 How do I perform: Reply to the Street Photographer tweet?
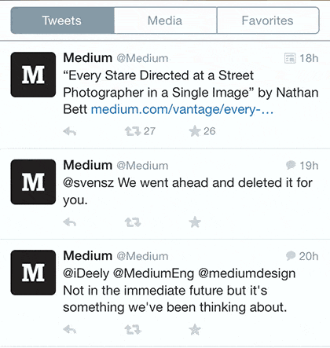click(70, 131)
